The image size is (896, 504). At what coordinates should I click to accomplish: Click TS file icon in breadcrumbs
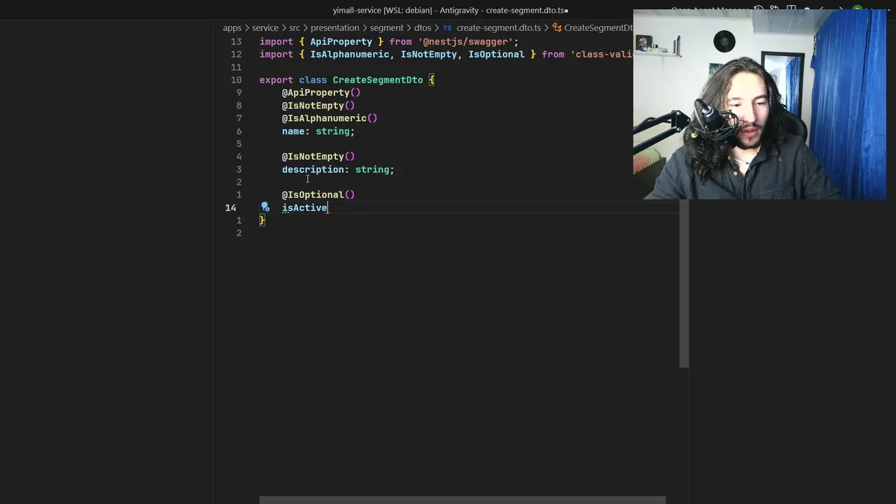point(447,28)
